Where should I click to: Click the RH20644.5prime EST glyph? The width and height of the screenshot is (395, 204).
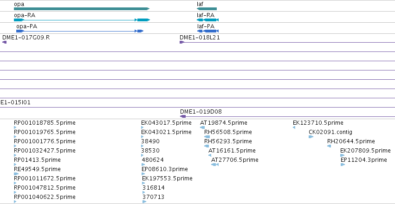pos(329,146)
